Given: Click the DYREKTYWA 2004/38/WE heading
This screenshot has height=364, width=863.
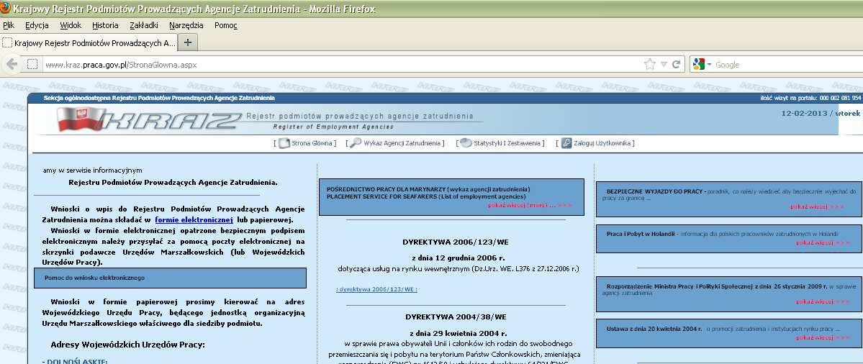Looking at the screenshot, I should pyautogui.click(x=456, y=317).
